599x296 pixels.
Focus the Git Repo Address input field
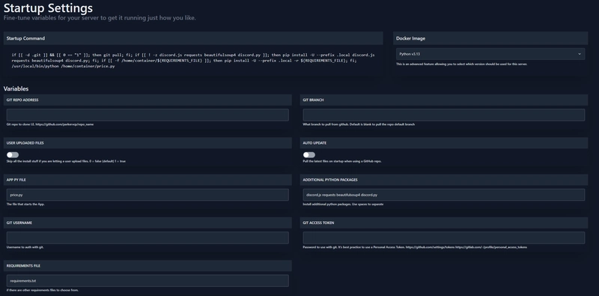148,115
